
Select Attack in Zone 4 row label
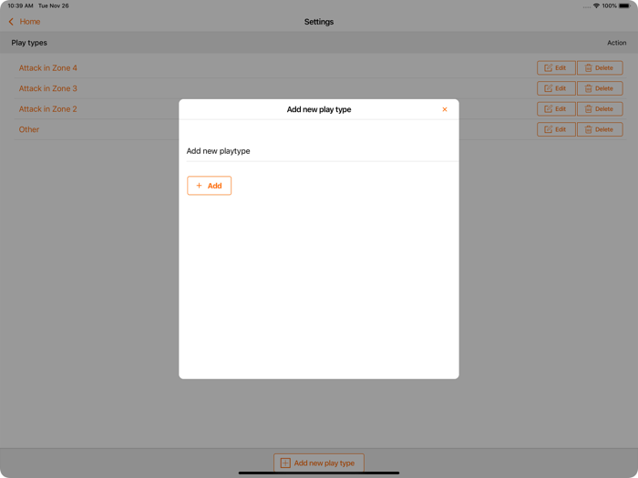tap(48, 68)
